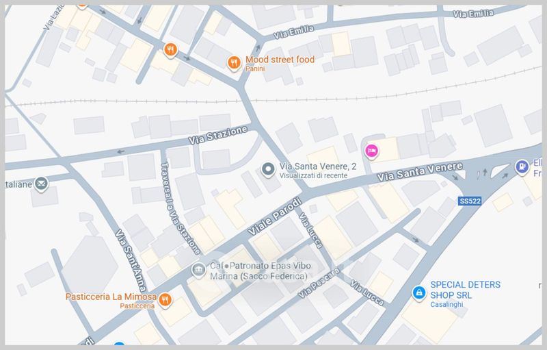Click the Pasticceria La Mimosa text label
This screenshot has height=350, width=547.
pos(111,297)
